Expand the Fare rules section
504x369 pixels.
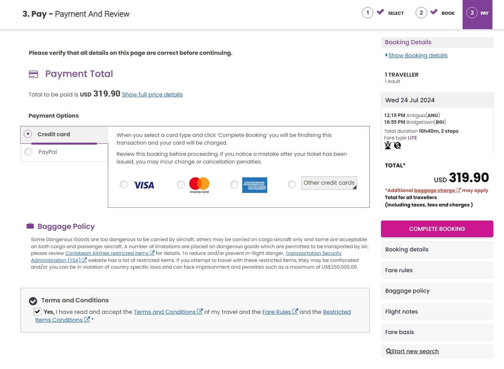[x=437, y=270]
